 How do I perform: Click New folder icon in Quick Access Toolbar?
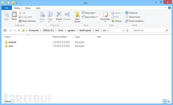13,3
